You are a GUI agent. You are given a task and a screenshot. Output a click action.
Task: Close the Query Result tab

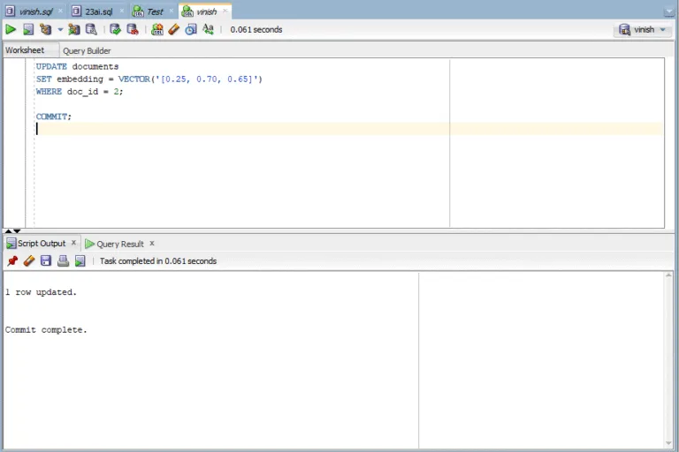pyautogui.click(x=152, y=243)
